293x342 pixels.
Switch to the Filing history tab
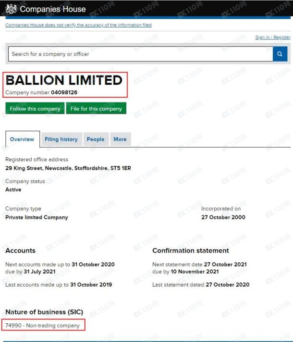(x=61, y=139)
